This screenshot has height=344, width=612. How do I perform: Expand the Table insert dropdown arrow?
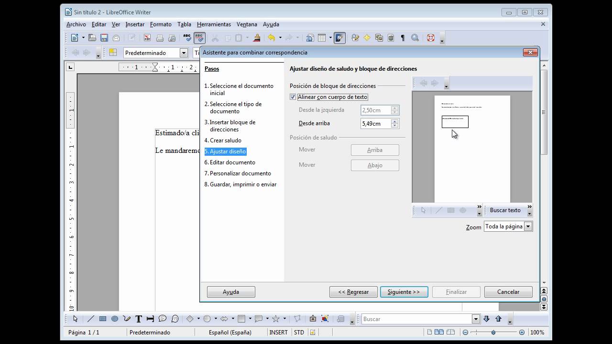pyautogui.click(x=330, y=38)
